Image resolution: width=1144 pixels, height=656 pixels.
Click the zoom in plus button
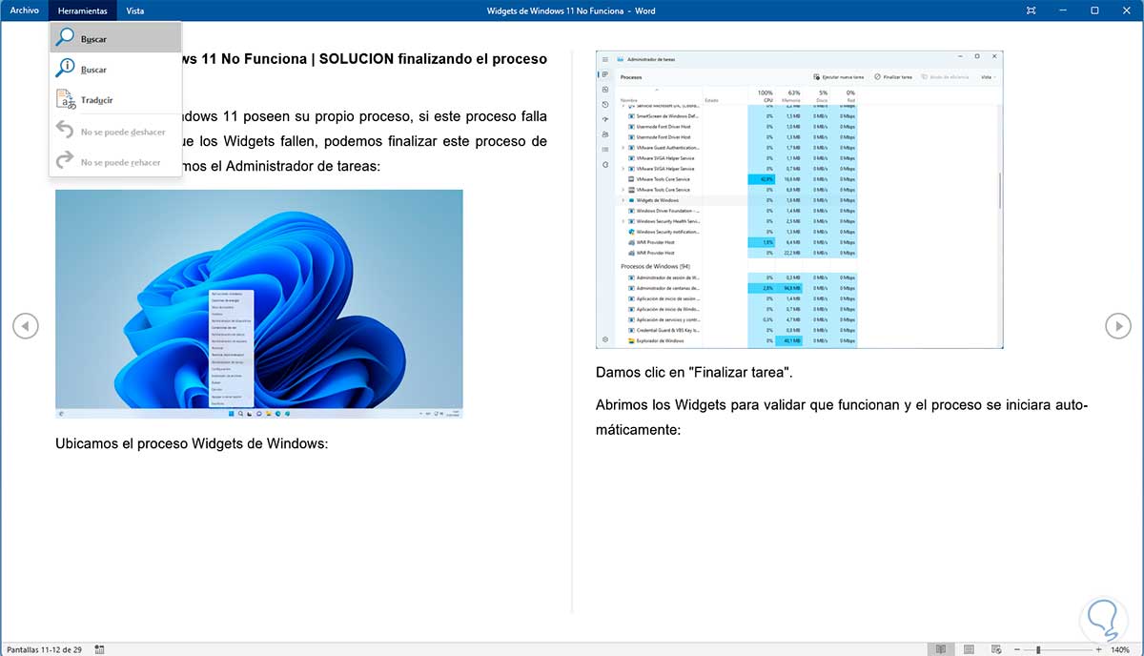pos(1097,649)
